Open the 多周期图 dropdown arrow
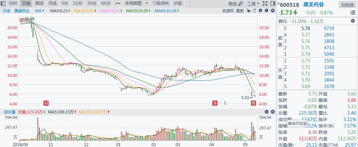 click(147, 4)
